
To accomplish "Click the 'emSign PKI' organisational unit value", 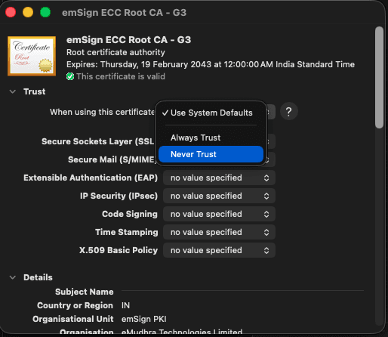I will (x=144, y=319).
